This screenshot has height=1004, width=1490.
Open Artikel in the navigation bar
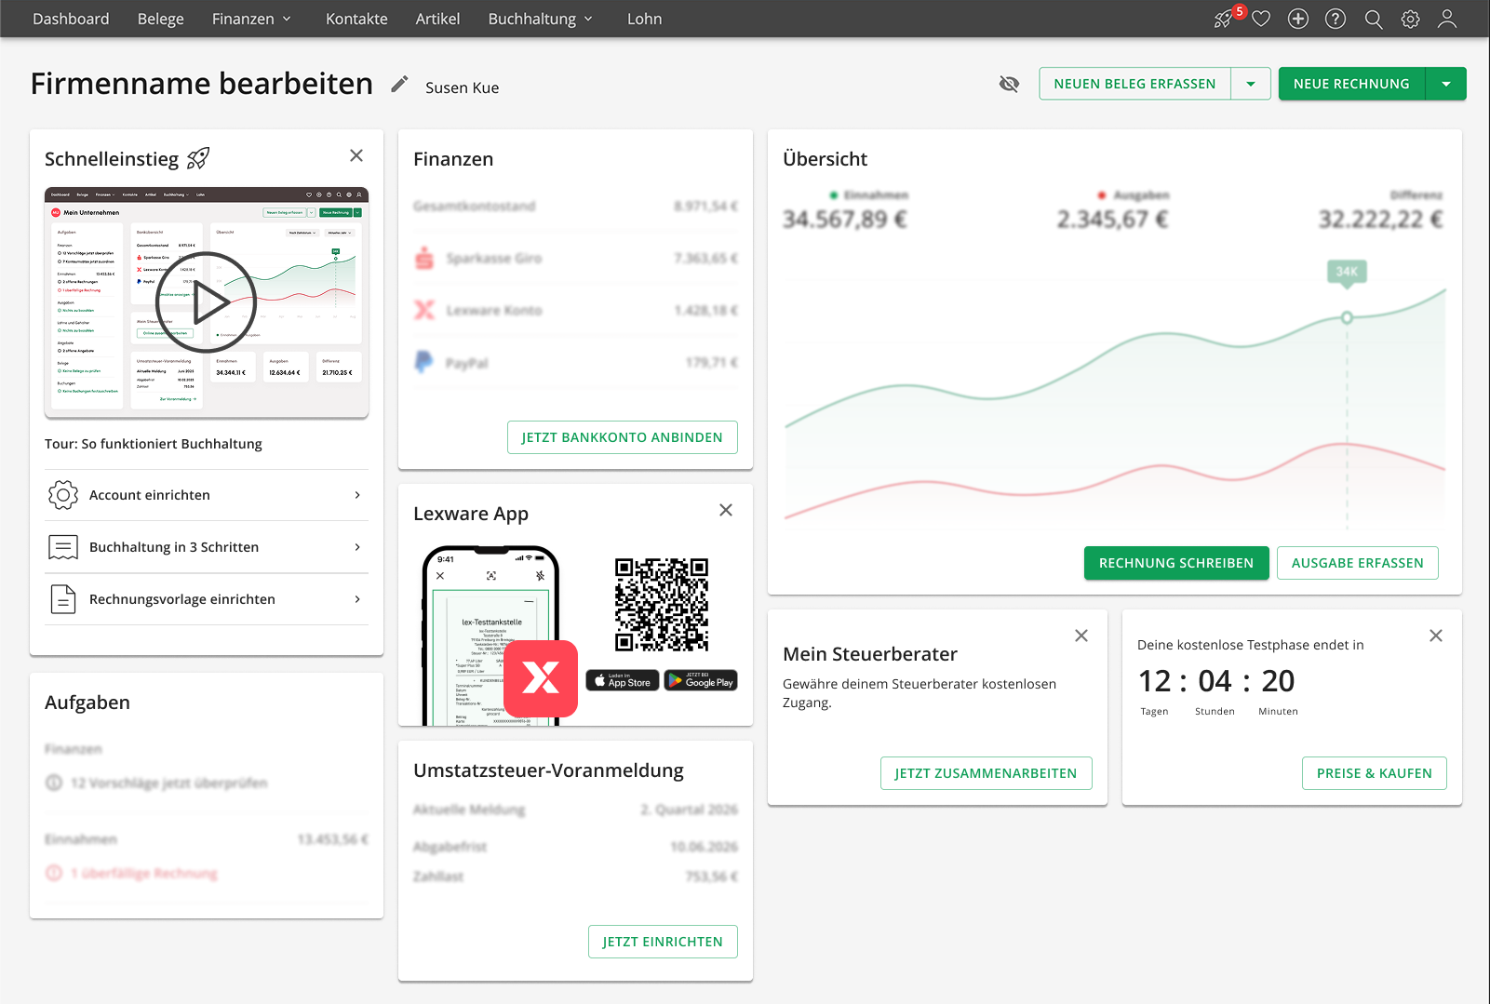click(x=437, y=19)
